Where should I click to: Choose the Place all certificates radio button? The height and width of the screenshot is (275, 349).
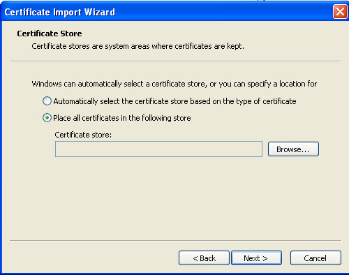point(47,118)
